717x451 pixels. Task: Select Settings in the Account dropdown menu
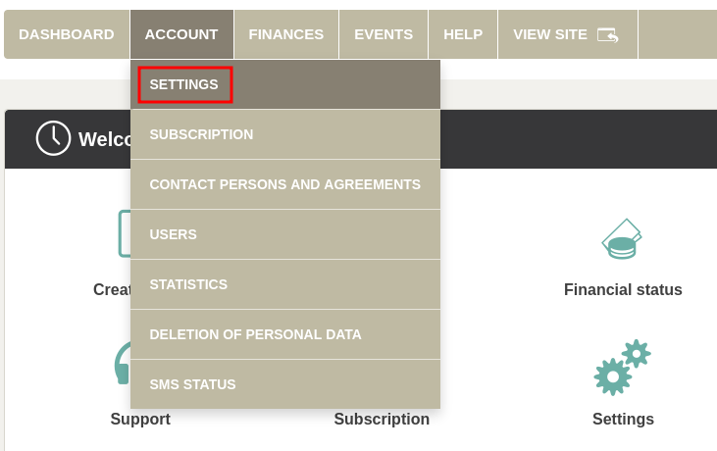[184, 85]
